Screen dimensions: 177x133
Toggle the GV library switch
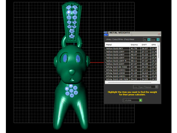149,40
